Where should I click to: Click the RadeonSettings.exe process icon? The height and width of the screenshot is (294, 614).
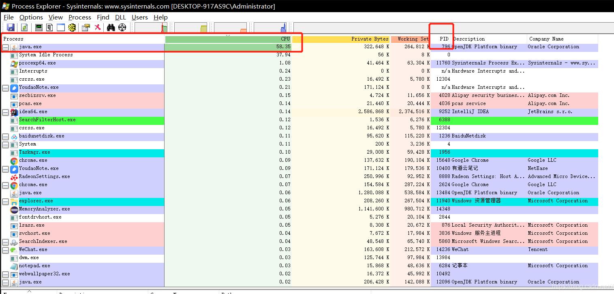14,177
